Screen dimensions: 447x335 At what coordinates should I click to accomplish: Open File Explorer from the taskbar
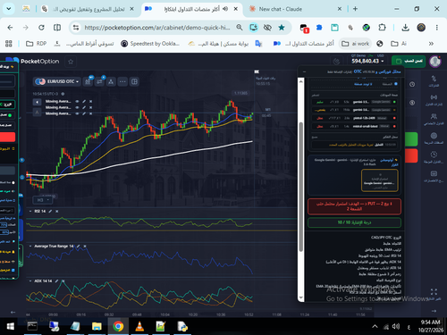pos(97,326)
